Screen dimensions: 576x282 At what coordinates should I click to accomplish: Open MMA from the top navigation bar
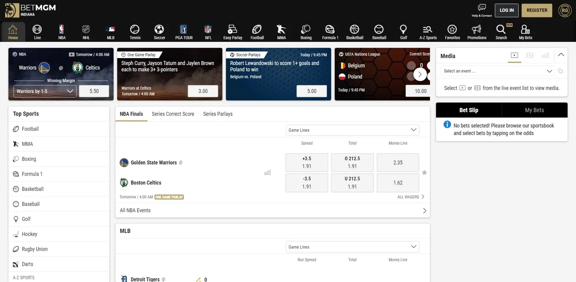tap(281, 32)
